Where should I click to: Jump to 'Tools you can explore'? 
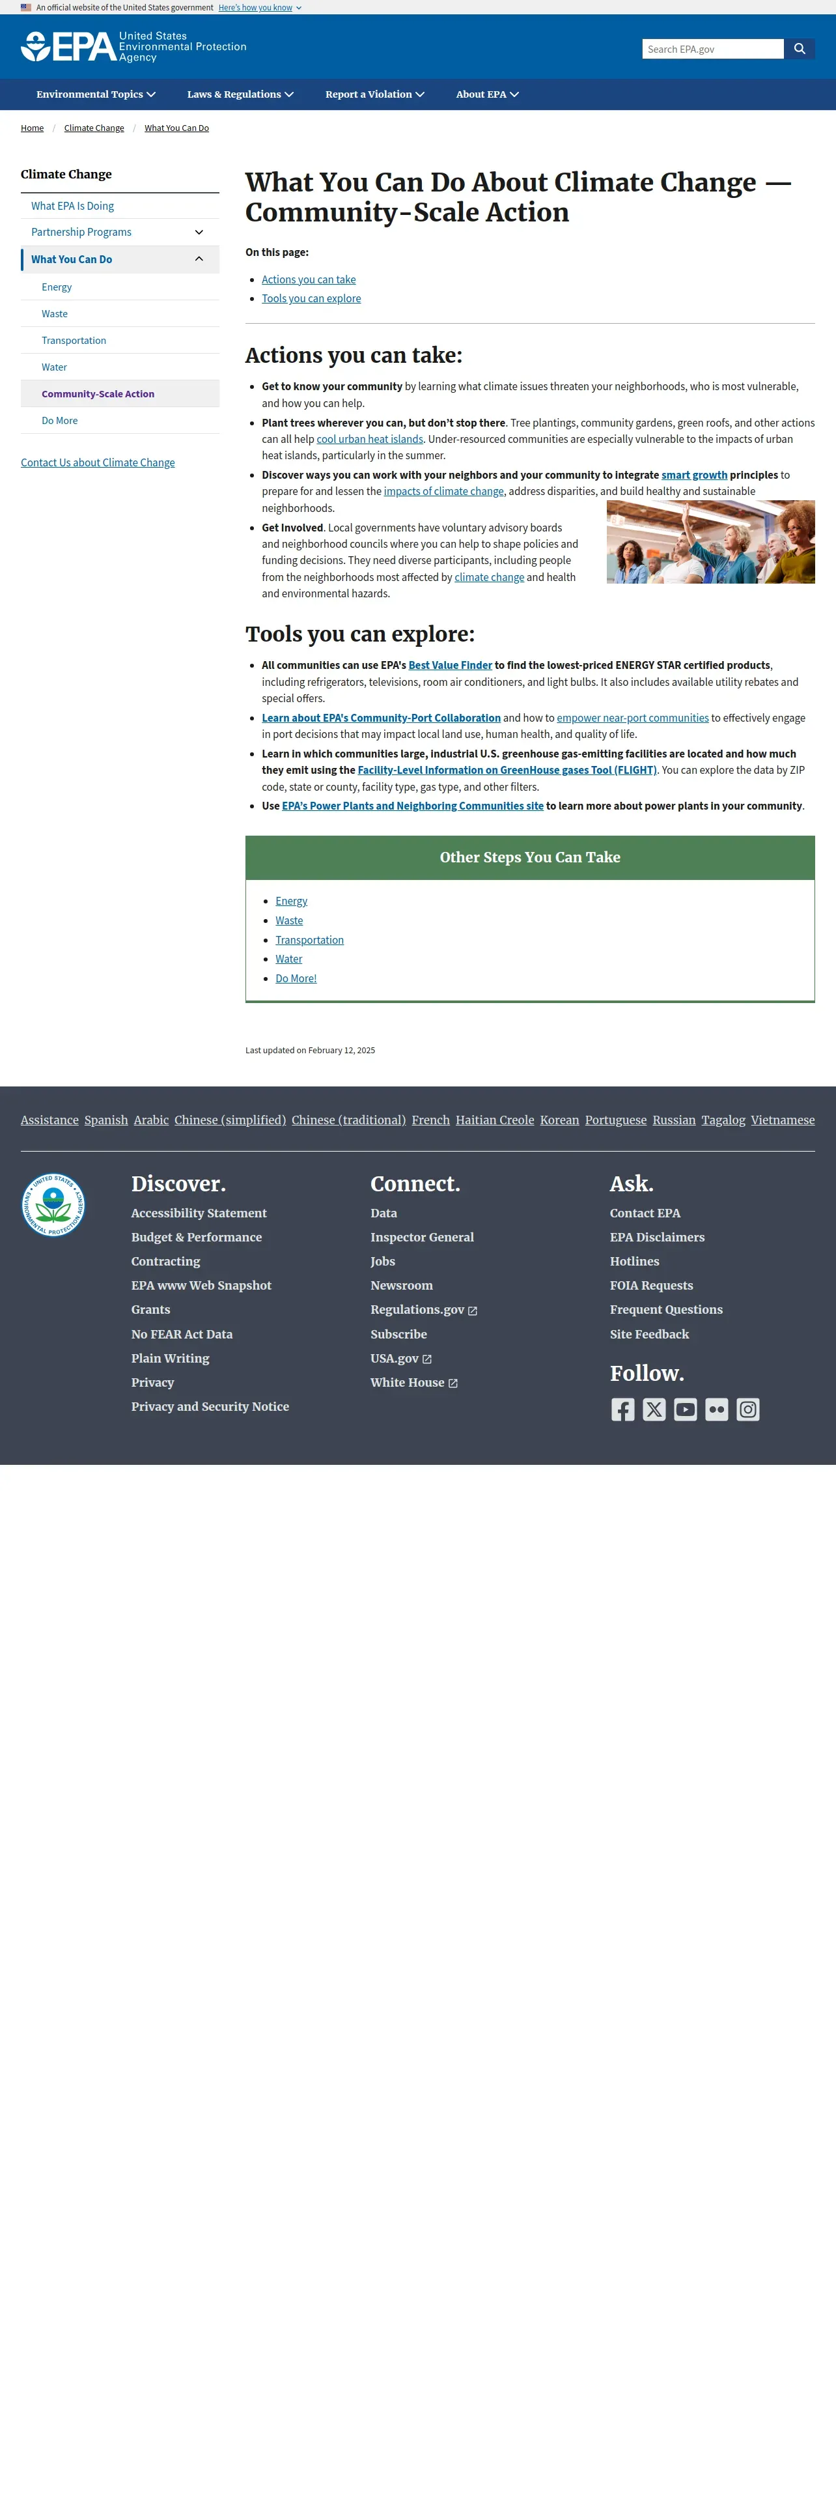(311, 299)
